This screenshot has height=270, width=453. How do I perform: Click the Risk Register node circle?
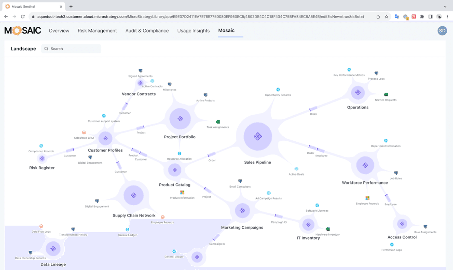[42, 159]
